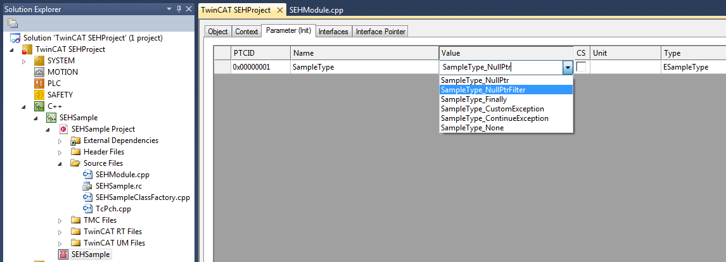Viewport: 726px width, 262px height.
Task: Click the SampleType name cell
Action: [x=364, y=67]
